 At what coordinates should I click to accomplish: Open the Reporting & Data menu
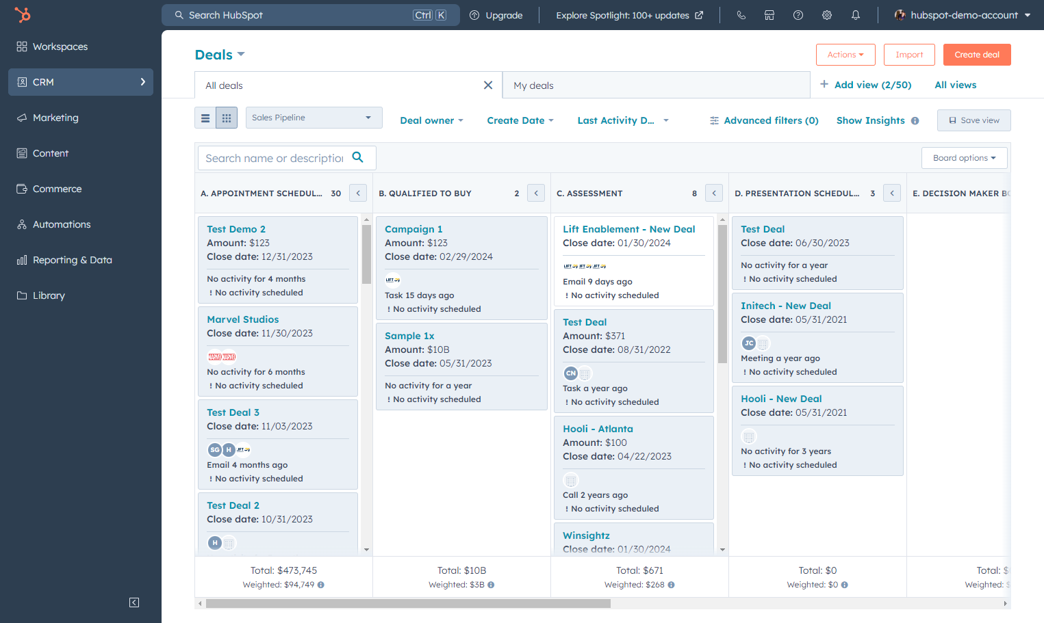(81, 260)
